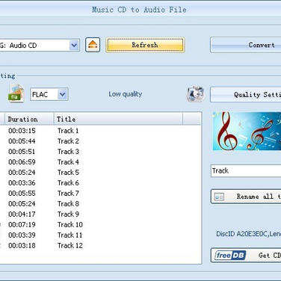Click the Convert button
This screenshot has width=281, height=281.
coord(245,45)
